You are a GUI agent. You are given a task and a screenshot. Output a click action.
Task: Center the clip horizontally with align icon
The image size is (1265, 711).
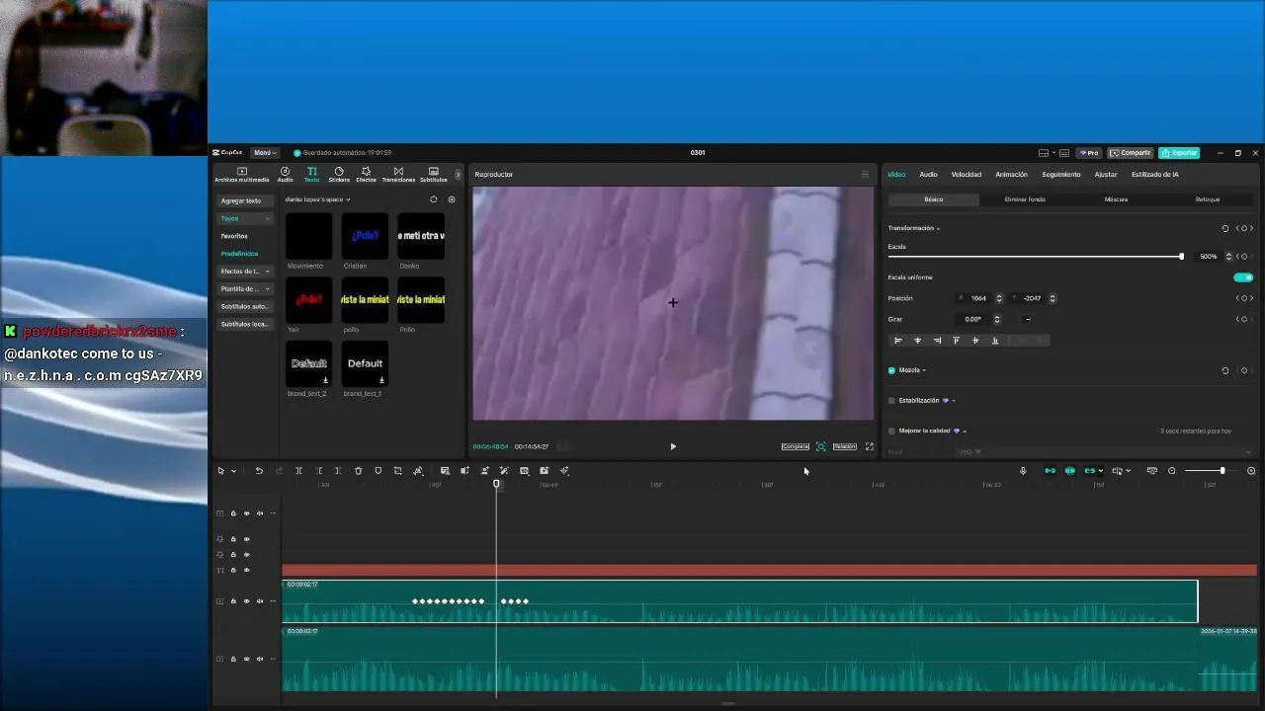[x=917, y=341]
